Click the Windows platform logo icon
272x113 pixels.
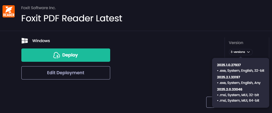pyautogui.click(x=25, y=41)
